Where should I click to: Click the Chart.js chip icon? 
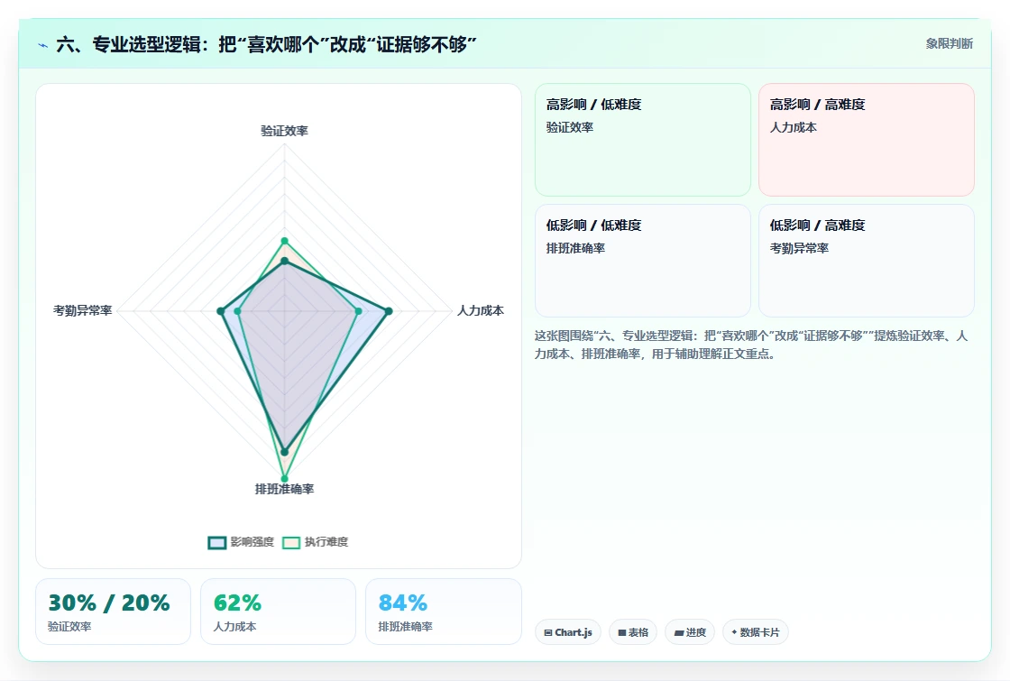(x=548, y=633)
